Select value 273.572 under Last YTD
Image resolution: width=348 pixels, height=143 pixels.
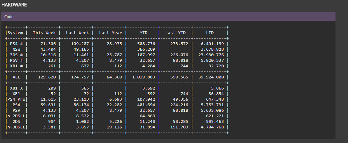[179, 44]
